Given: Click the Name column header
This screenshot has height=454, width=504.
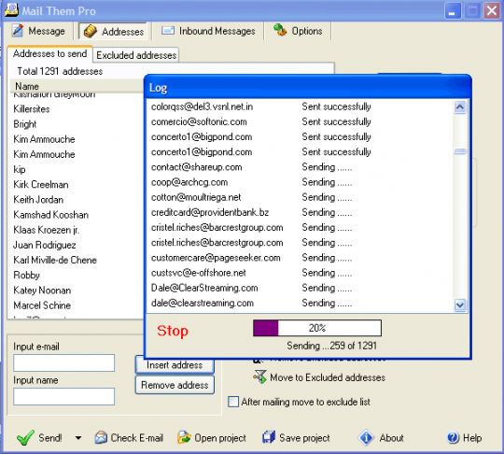Looking at the screenshot, I should click(77, 86).
